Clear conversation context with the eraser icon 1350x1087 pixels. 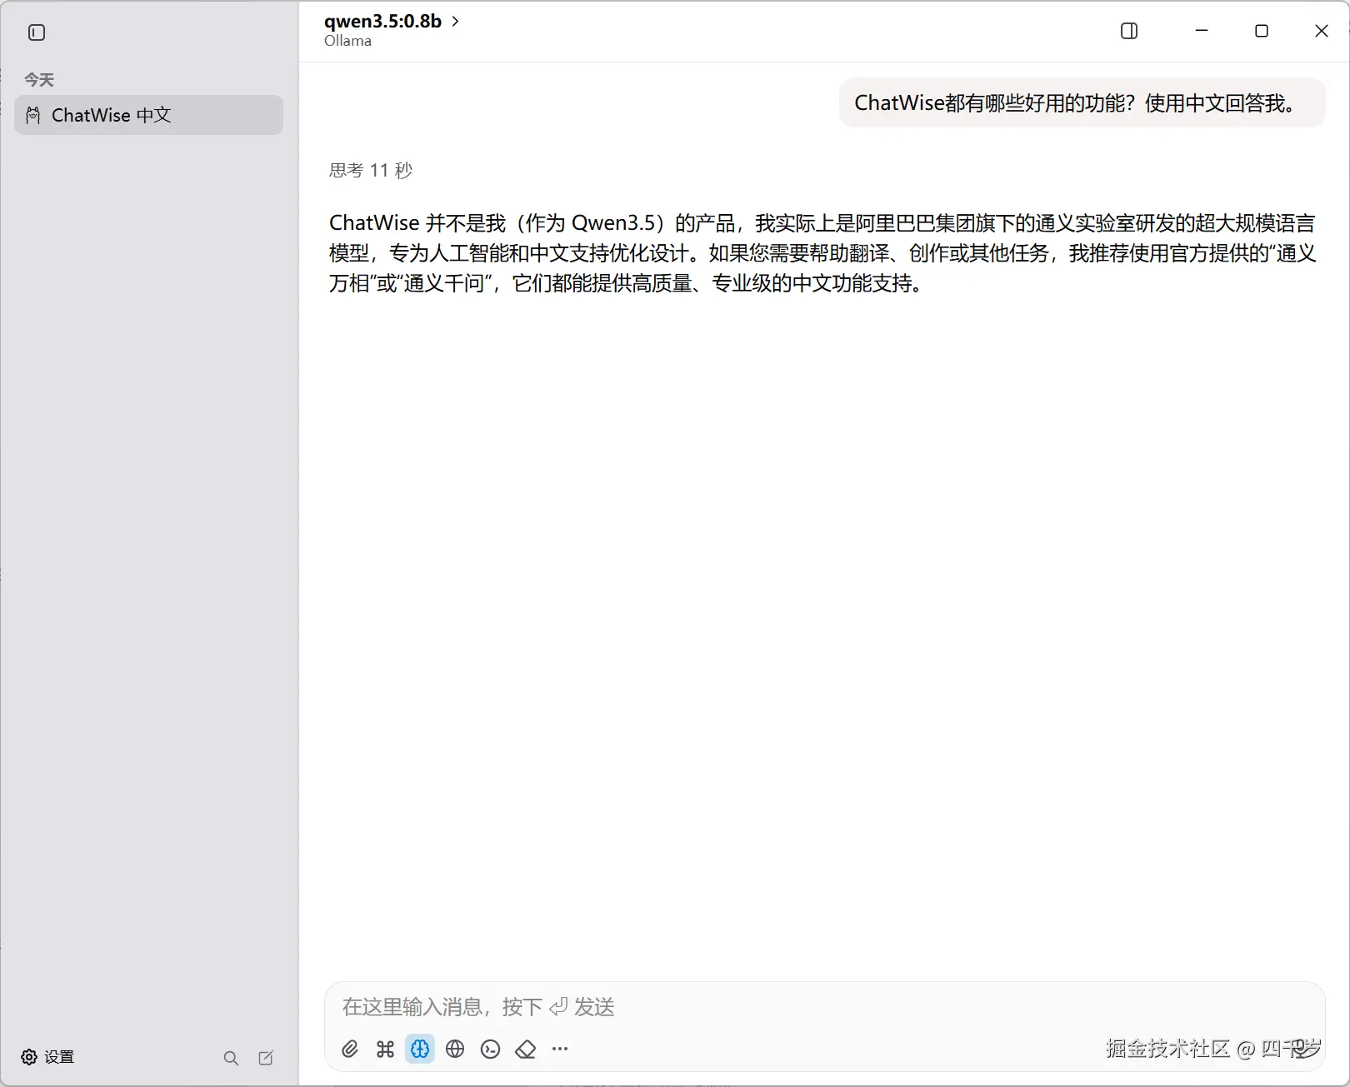tap(525, 1049)
